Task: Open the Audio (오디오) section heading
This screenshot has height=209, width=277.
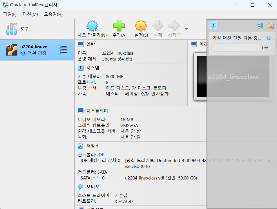Action: pyautogui.click(x=93, y=187)
